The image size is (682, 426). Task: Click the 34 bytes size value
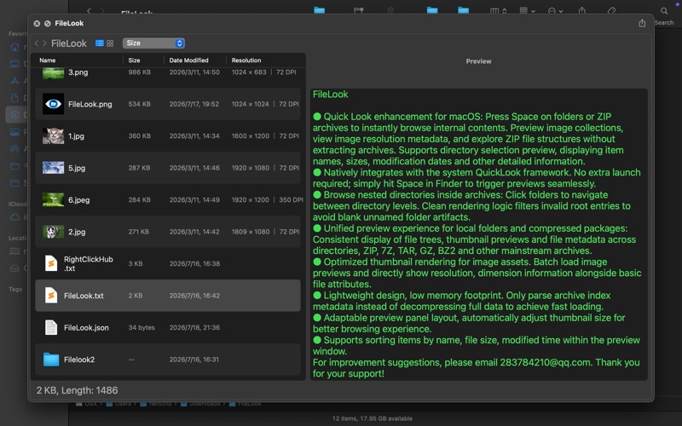[142, 327]
